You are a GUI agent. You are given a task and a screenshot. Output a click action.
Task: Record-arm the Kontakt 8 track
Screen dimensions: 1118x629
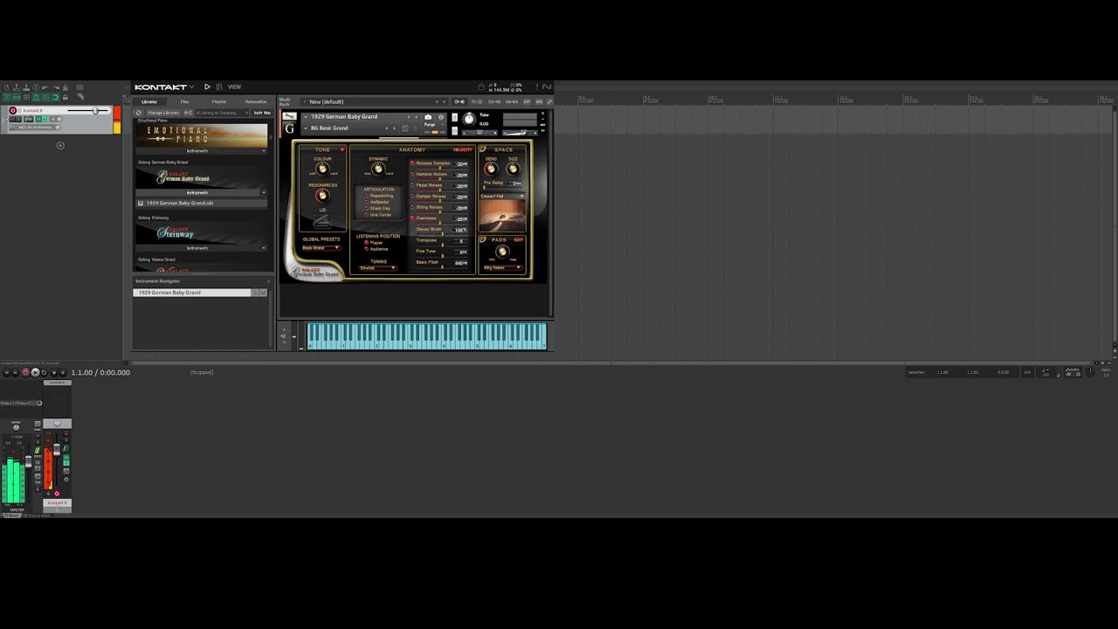click(x=13, y=111)
